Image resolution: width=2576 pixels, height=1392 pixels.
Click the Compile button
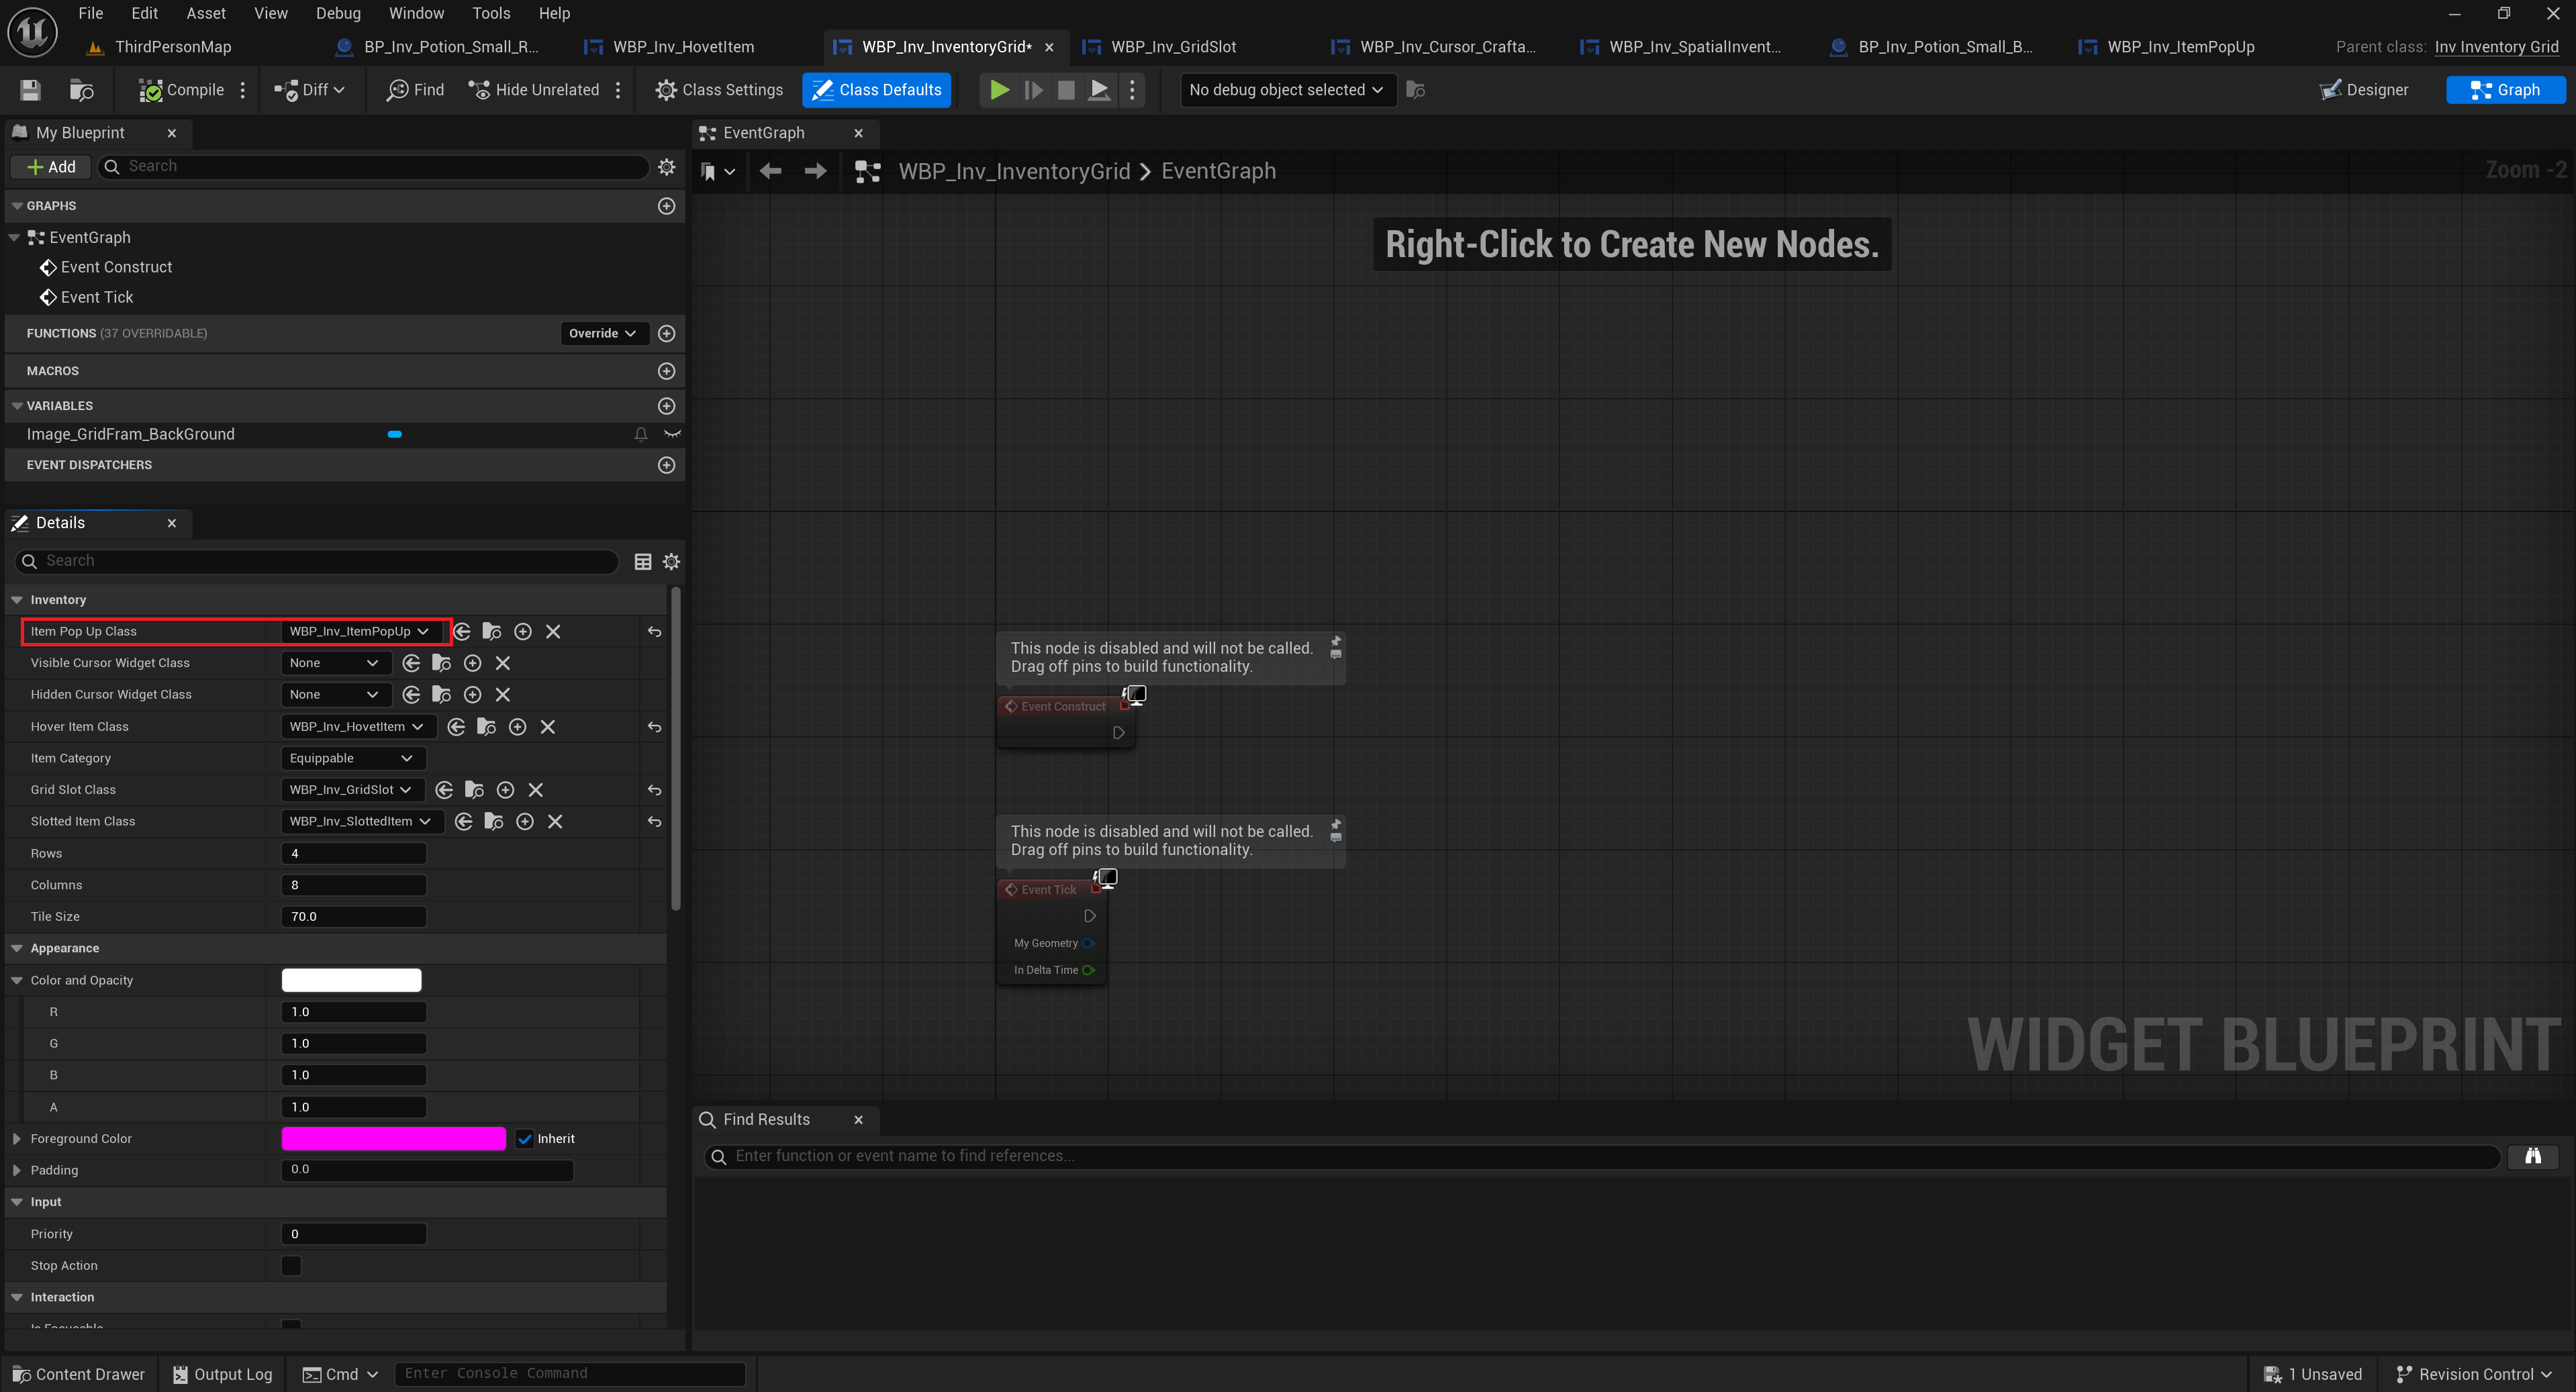click(181, 90)
